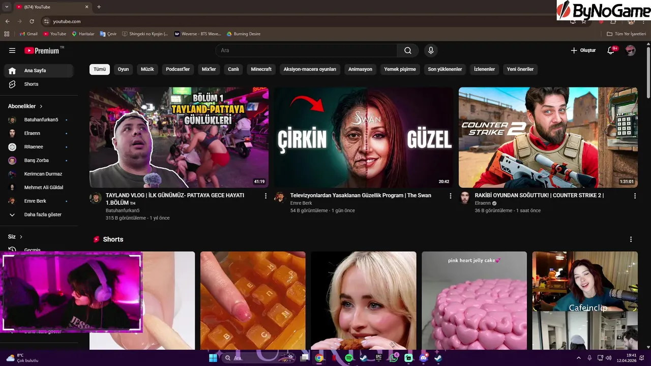Open Gmail bookmark
Image resolution: width=651 pixels, height=366 pixels.
pos(28,34)
